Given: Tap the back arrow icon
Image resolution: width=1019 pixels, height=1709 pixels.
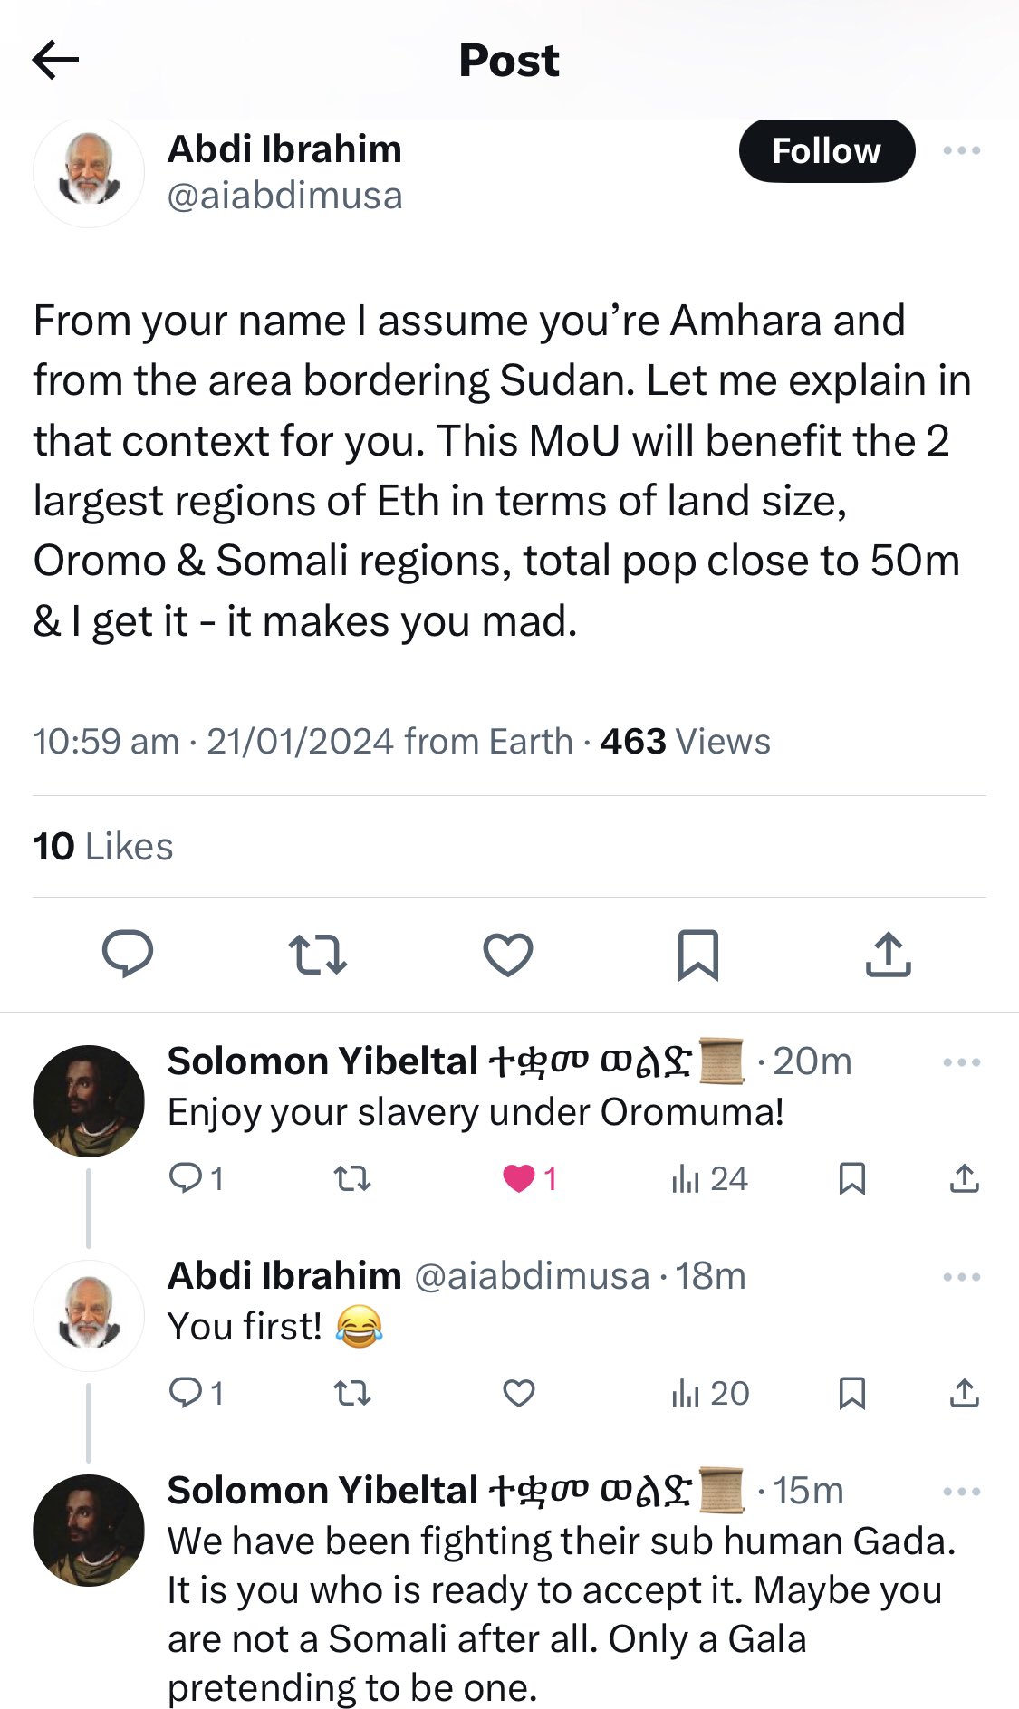Looking at the screenshot, I should pos(55,60).
